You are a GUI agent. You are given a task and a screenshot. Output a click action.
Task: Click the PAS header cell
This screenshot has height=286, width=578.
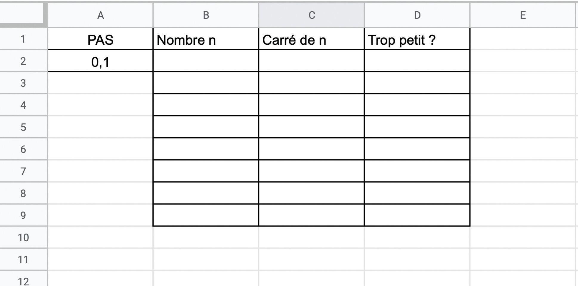click(101, 40)
